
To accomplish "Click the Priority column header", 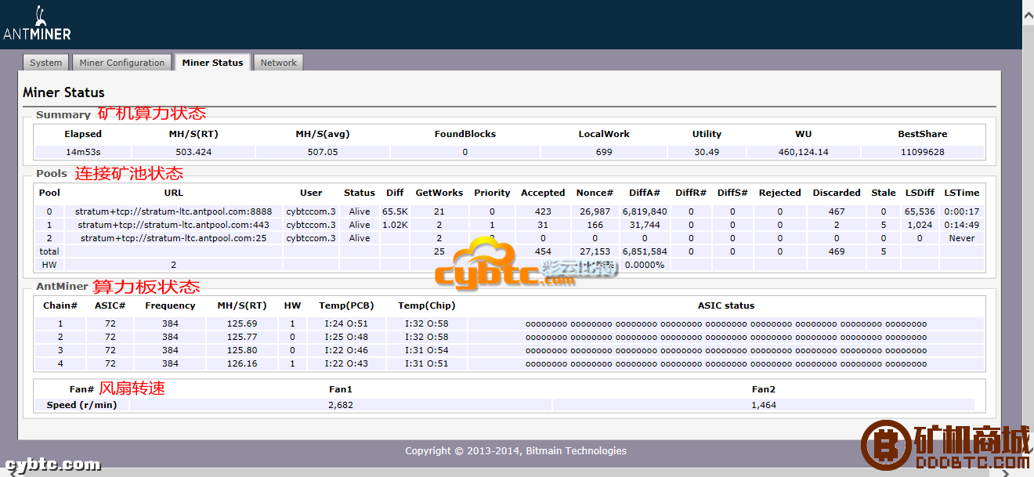I will (x=492, y=193).
